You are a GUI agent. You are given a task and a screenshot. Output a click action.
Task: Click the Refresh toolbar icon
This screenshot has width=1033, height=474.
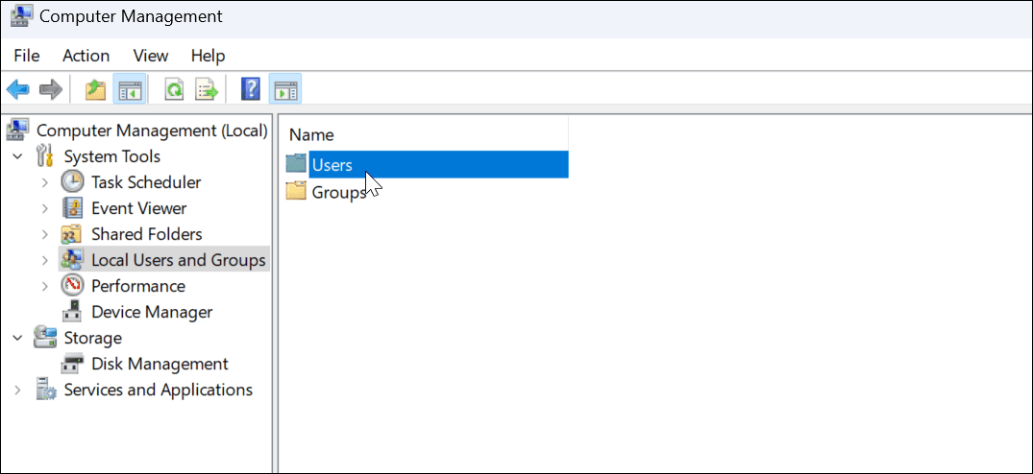pos(175,89)
